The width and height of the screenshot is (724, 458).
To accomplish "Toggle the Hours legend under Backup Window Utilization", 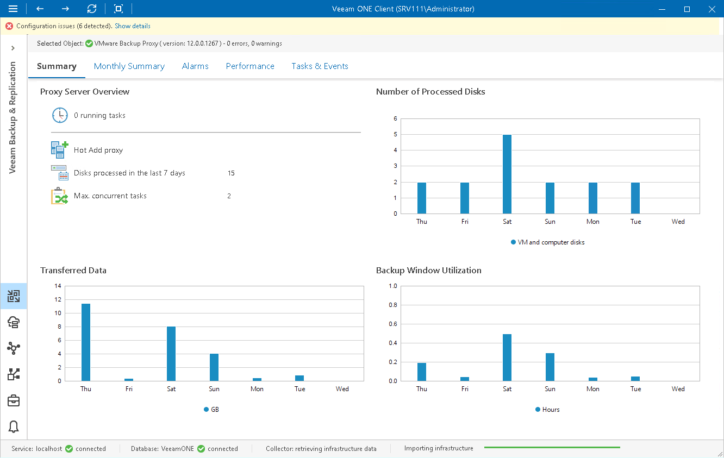I will pyautogui.click(x=547, y=409).
